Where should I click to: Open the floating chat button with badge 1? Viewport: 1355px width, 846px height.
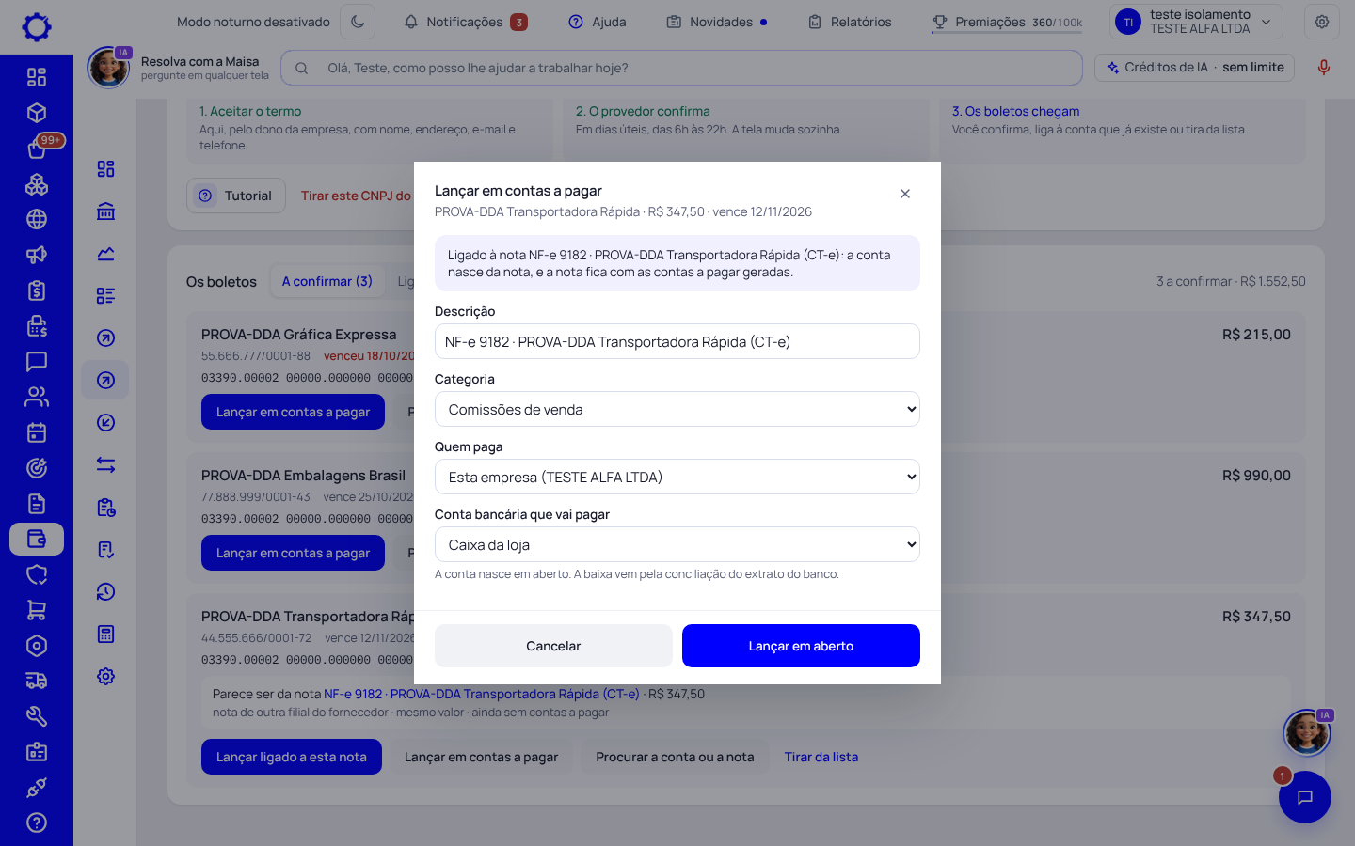[x=1305, y=797]
